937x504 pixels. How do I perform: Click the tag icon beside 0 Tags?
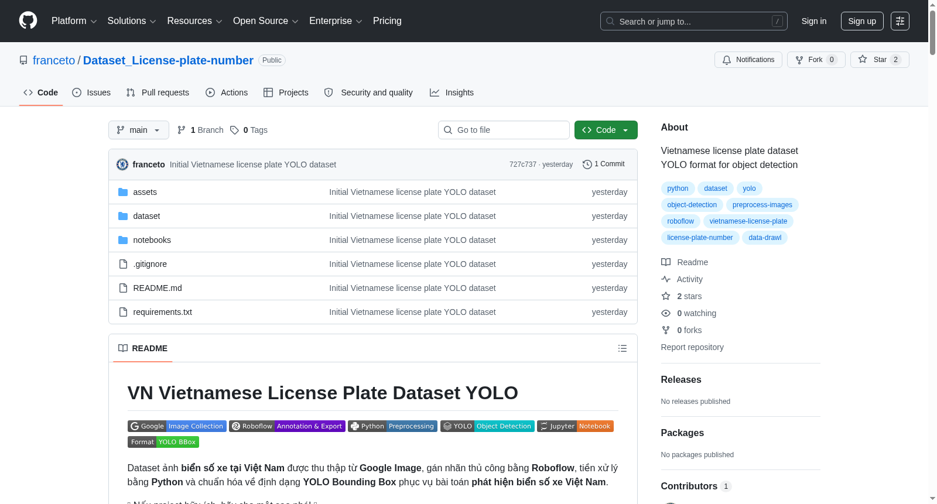pyautogui.click(x=234, y=130)
